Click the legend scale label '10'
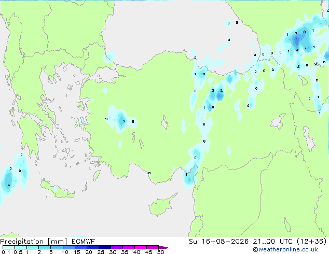329x254 pixels. coord(65,252)
